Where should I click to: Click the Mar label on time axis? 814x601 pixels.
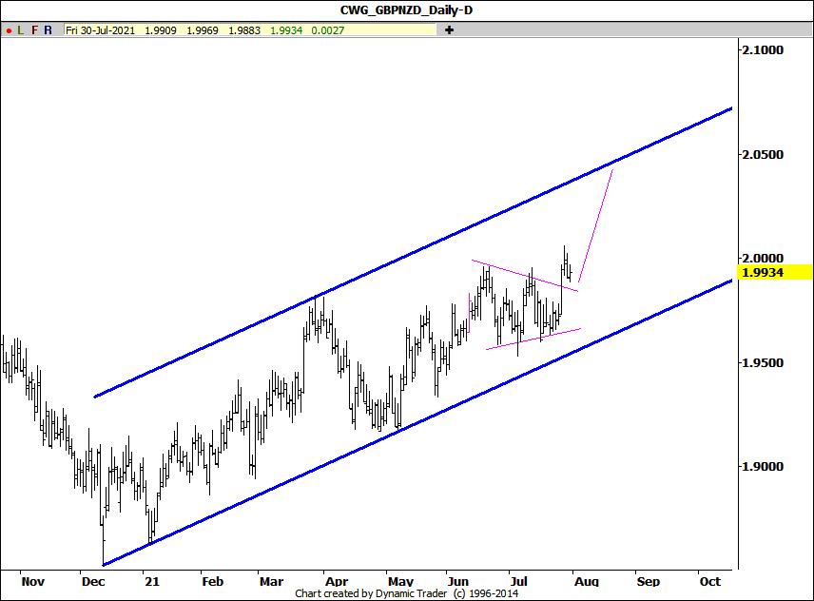tap(272, 581)
